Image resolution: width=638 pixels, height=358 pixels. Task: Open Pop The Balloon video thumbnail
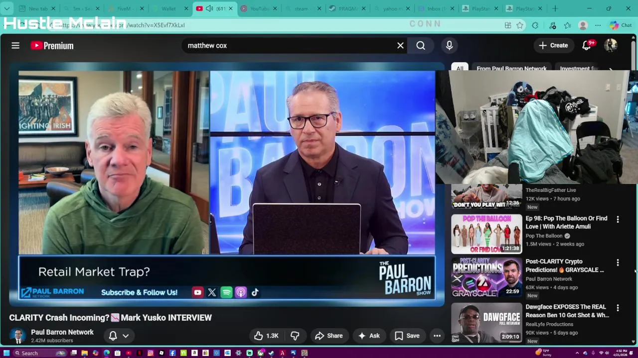click(x=486, y=234)
